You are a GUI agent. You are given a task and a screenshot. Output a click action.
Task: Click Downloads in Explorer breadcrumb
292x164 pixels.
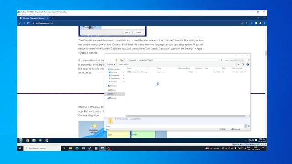click(132, 60)
